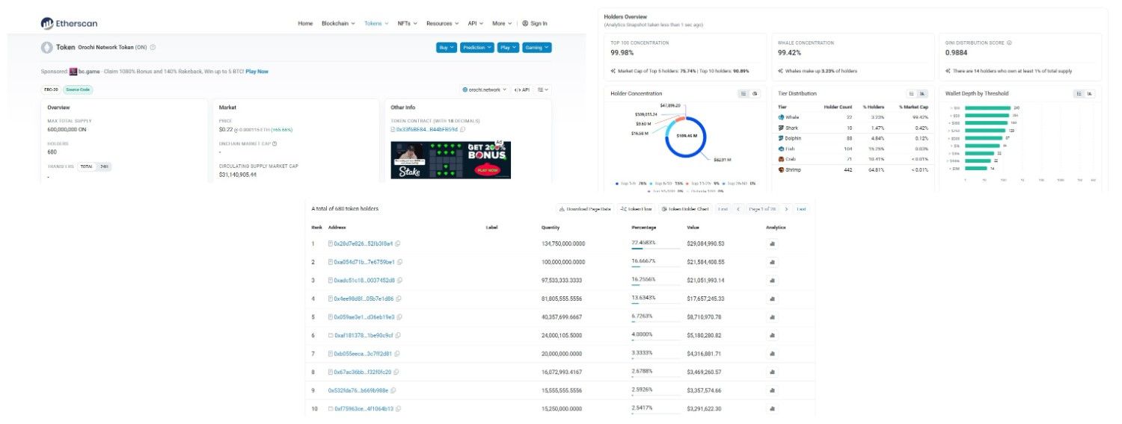Copy address 0x059ae3e1...d36eb19e3
Screen dimensions: 1122x424
click(400, 317)
